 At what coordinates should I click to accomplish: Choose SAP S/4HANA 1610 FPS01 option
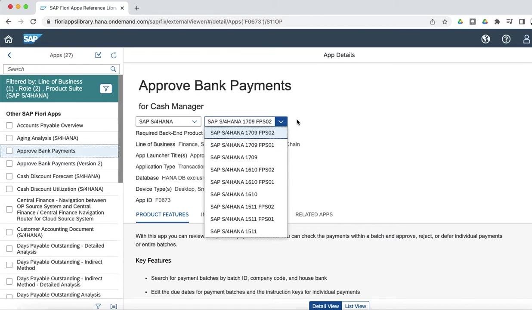(x=246, y=182)
